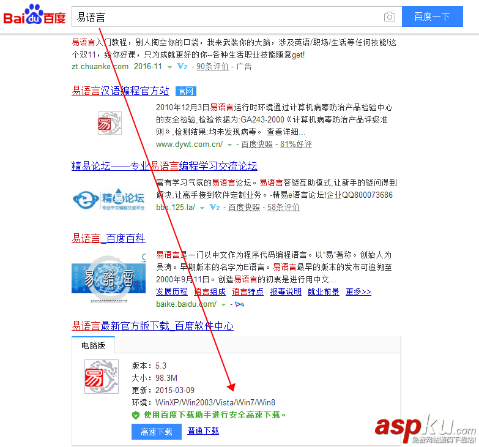479x447 pixels.
Task: Open 易语言_百度百科 result
Action: click(108, 238)
